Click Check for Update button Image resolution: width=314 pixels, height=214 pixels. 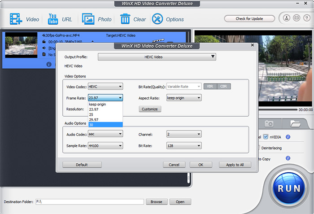[249, 19]
